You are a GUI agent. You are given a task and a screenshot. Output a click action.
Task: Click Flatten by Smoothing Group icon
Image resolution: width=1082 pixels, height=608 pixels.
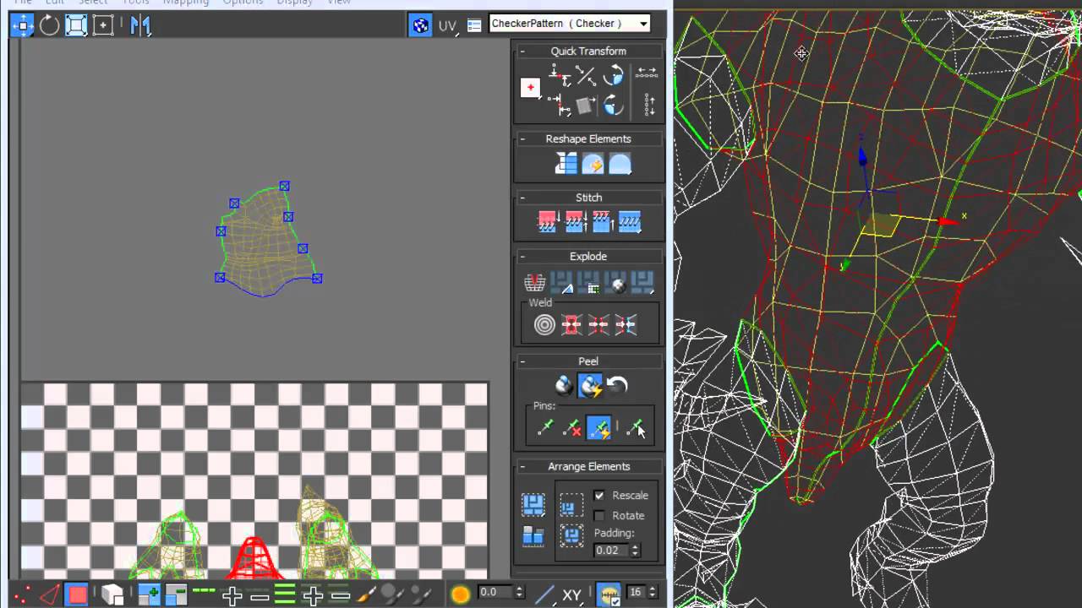589,282
